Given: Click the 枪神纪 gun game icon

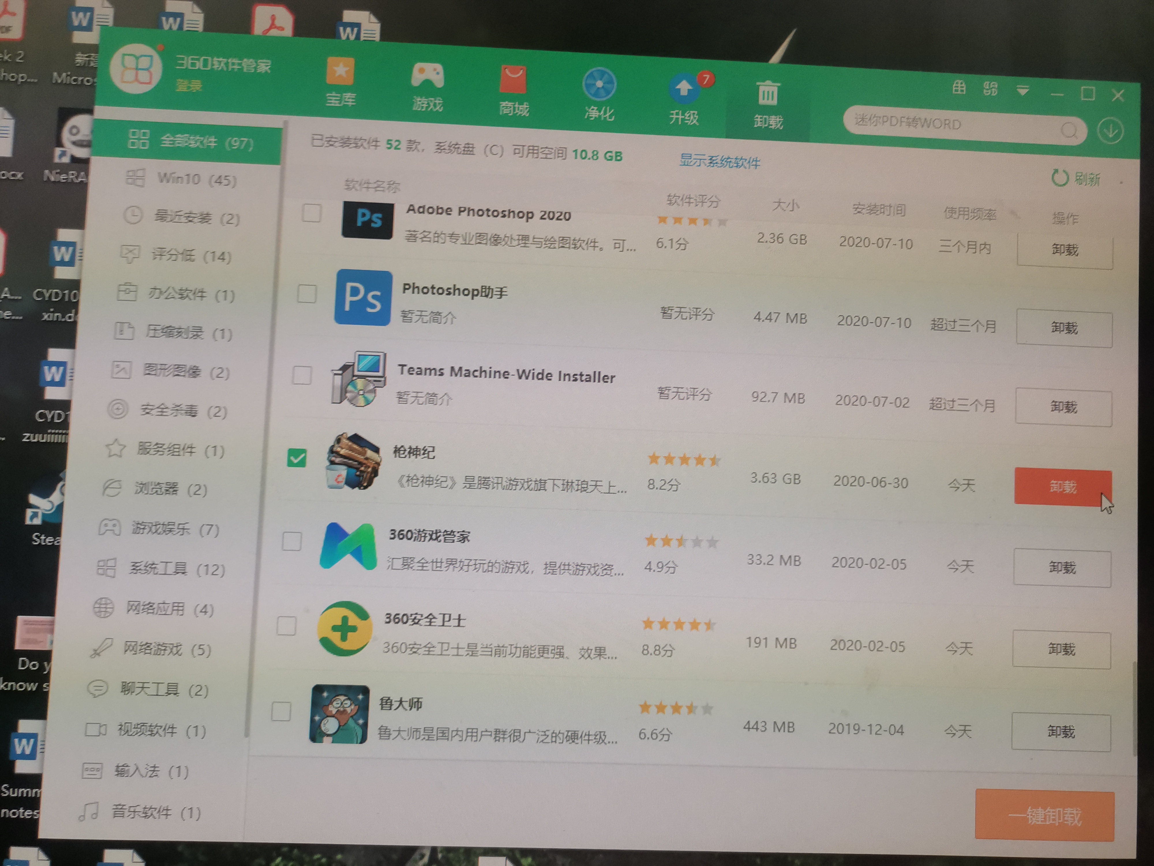Looking at the screenshot, I should click(x=354, y=462).
